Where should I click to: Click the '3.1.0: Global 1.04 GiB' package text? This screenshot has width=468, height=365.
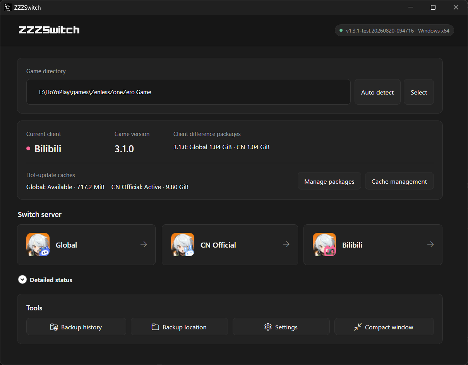202,147
